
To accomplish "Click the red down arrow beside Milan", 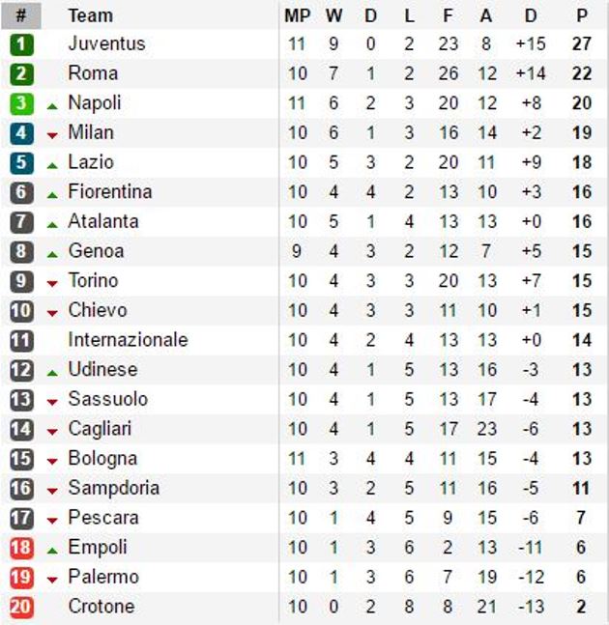I will (x=52, y=135).
